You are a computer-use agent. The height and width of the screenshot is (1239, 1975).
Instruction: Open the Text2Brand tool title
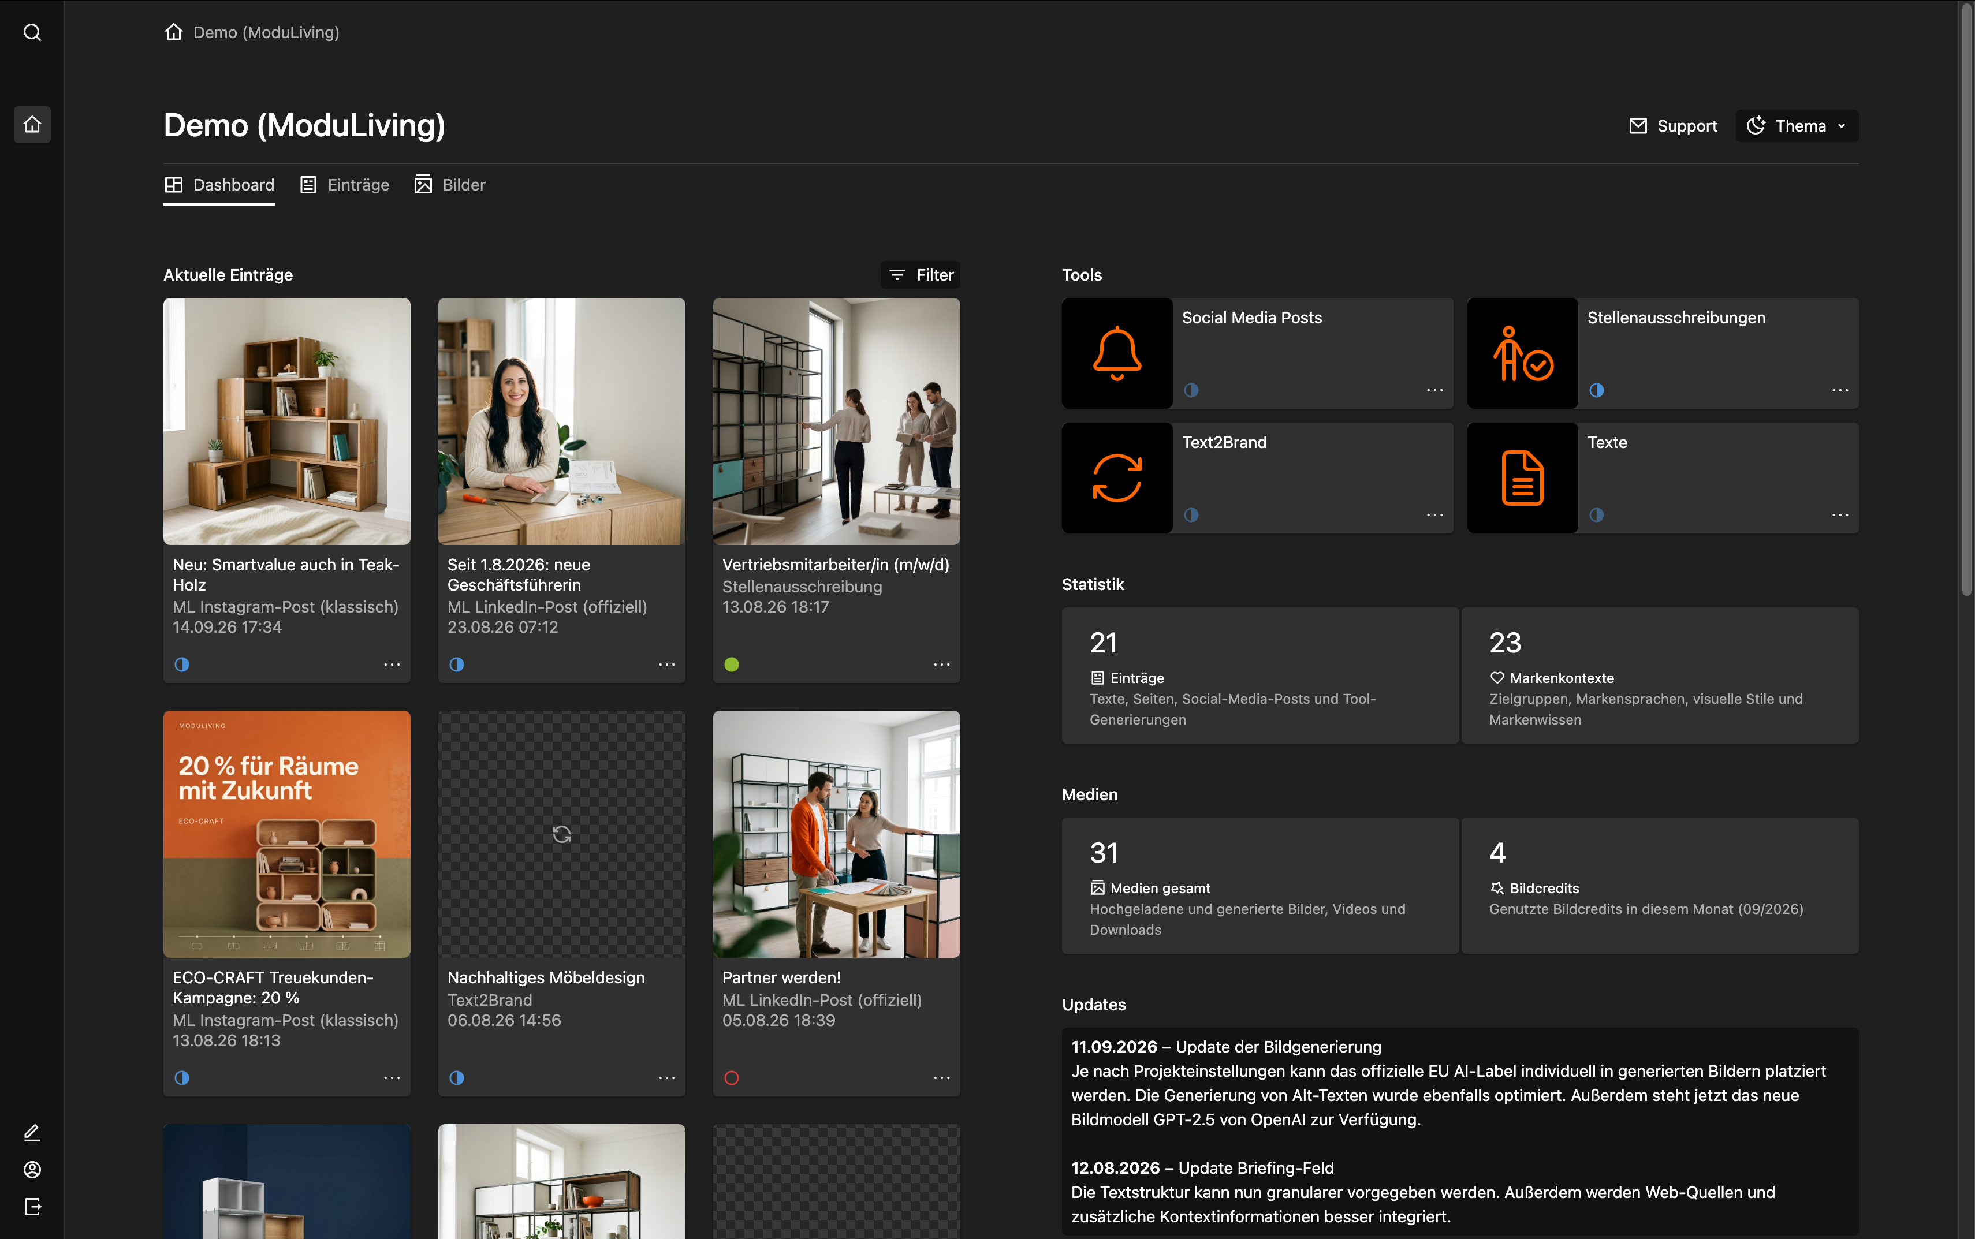tap(1224, 442)
